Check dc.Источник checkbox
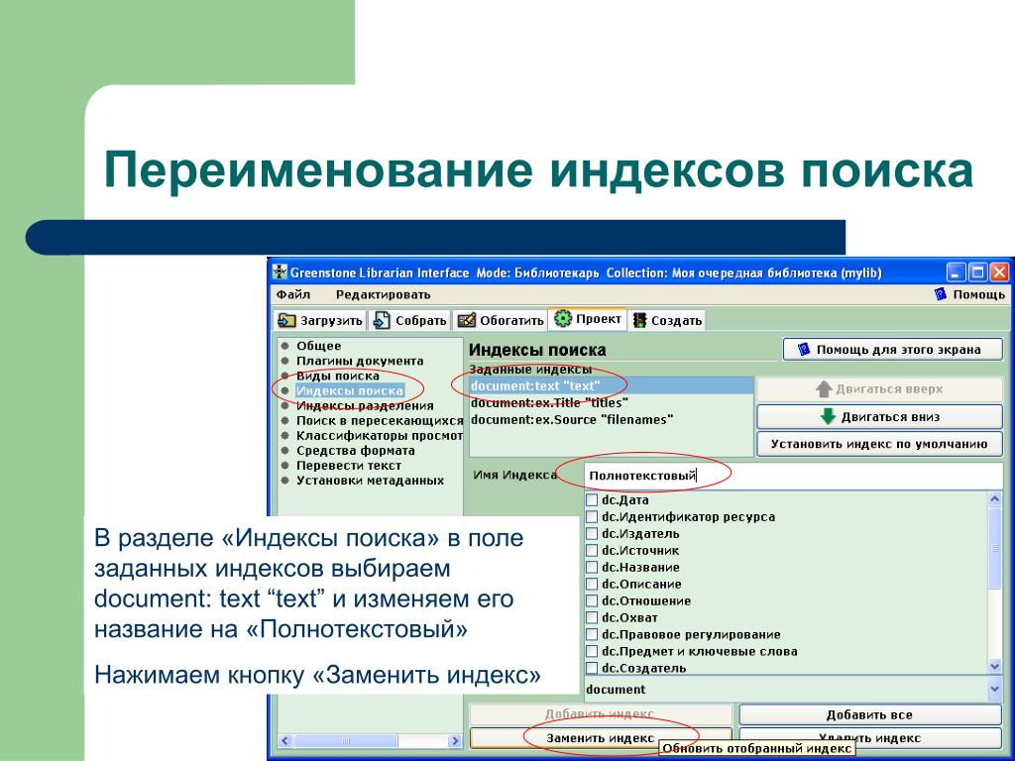 coord(591,551)
